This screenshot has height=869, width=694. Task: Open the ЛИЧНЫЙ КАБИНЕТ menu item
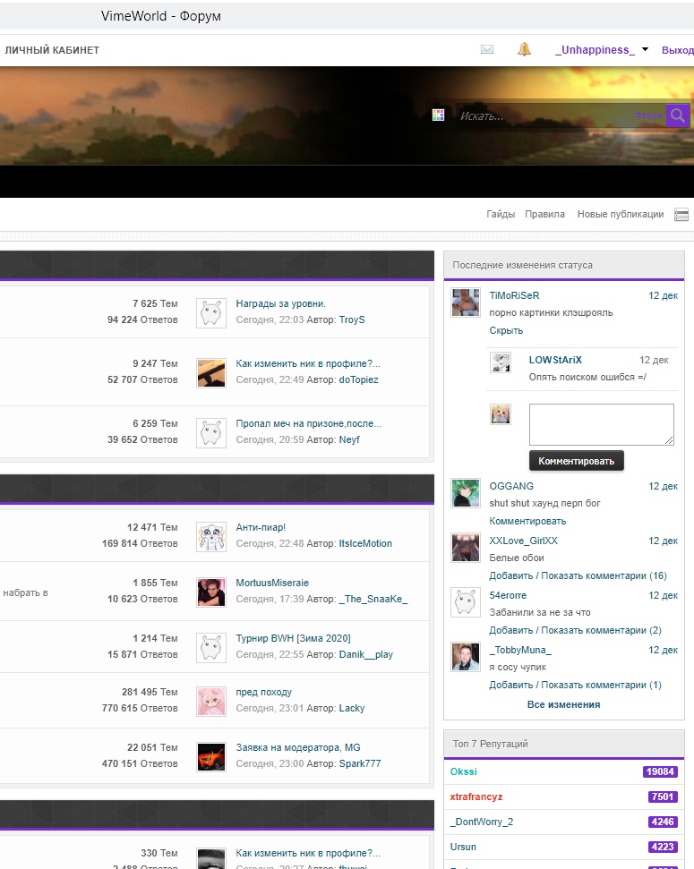[52, 50]
